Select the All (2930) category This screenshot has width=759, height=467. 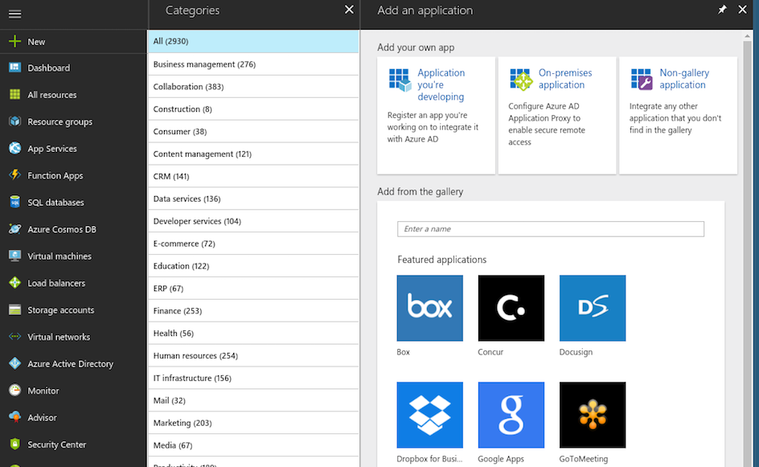pos(253,42)
